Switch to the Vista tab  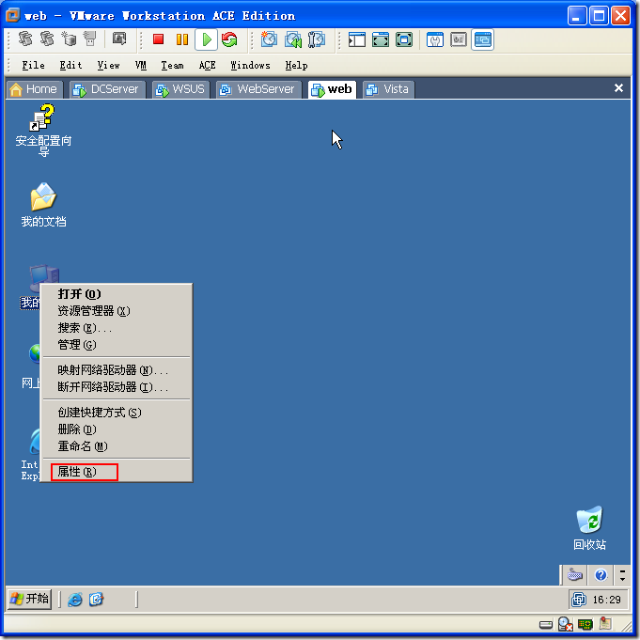(x=388, y=89)
